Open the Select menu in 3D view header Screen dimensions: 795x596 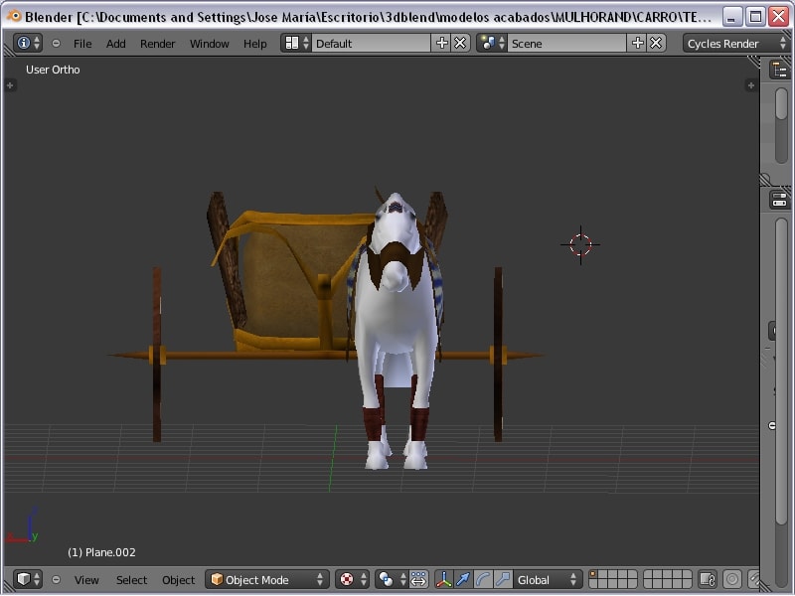pyautogui.click(x=131, y=579)
